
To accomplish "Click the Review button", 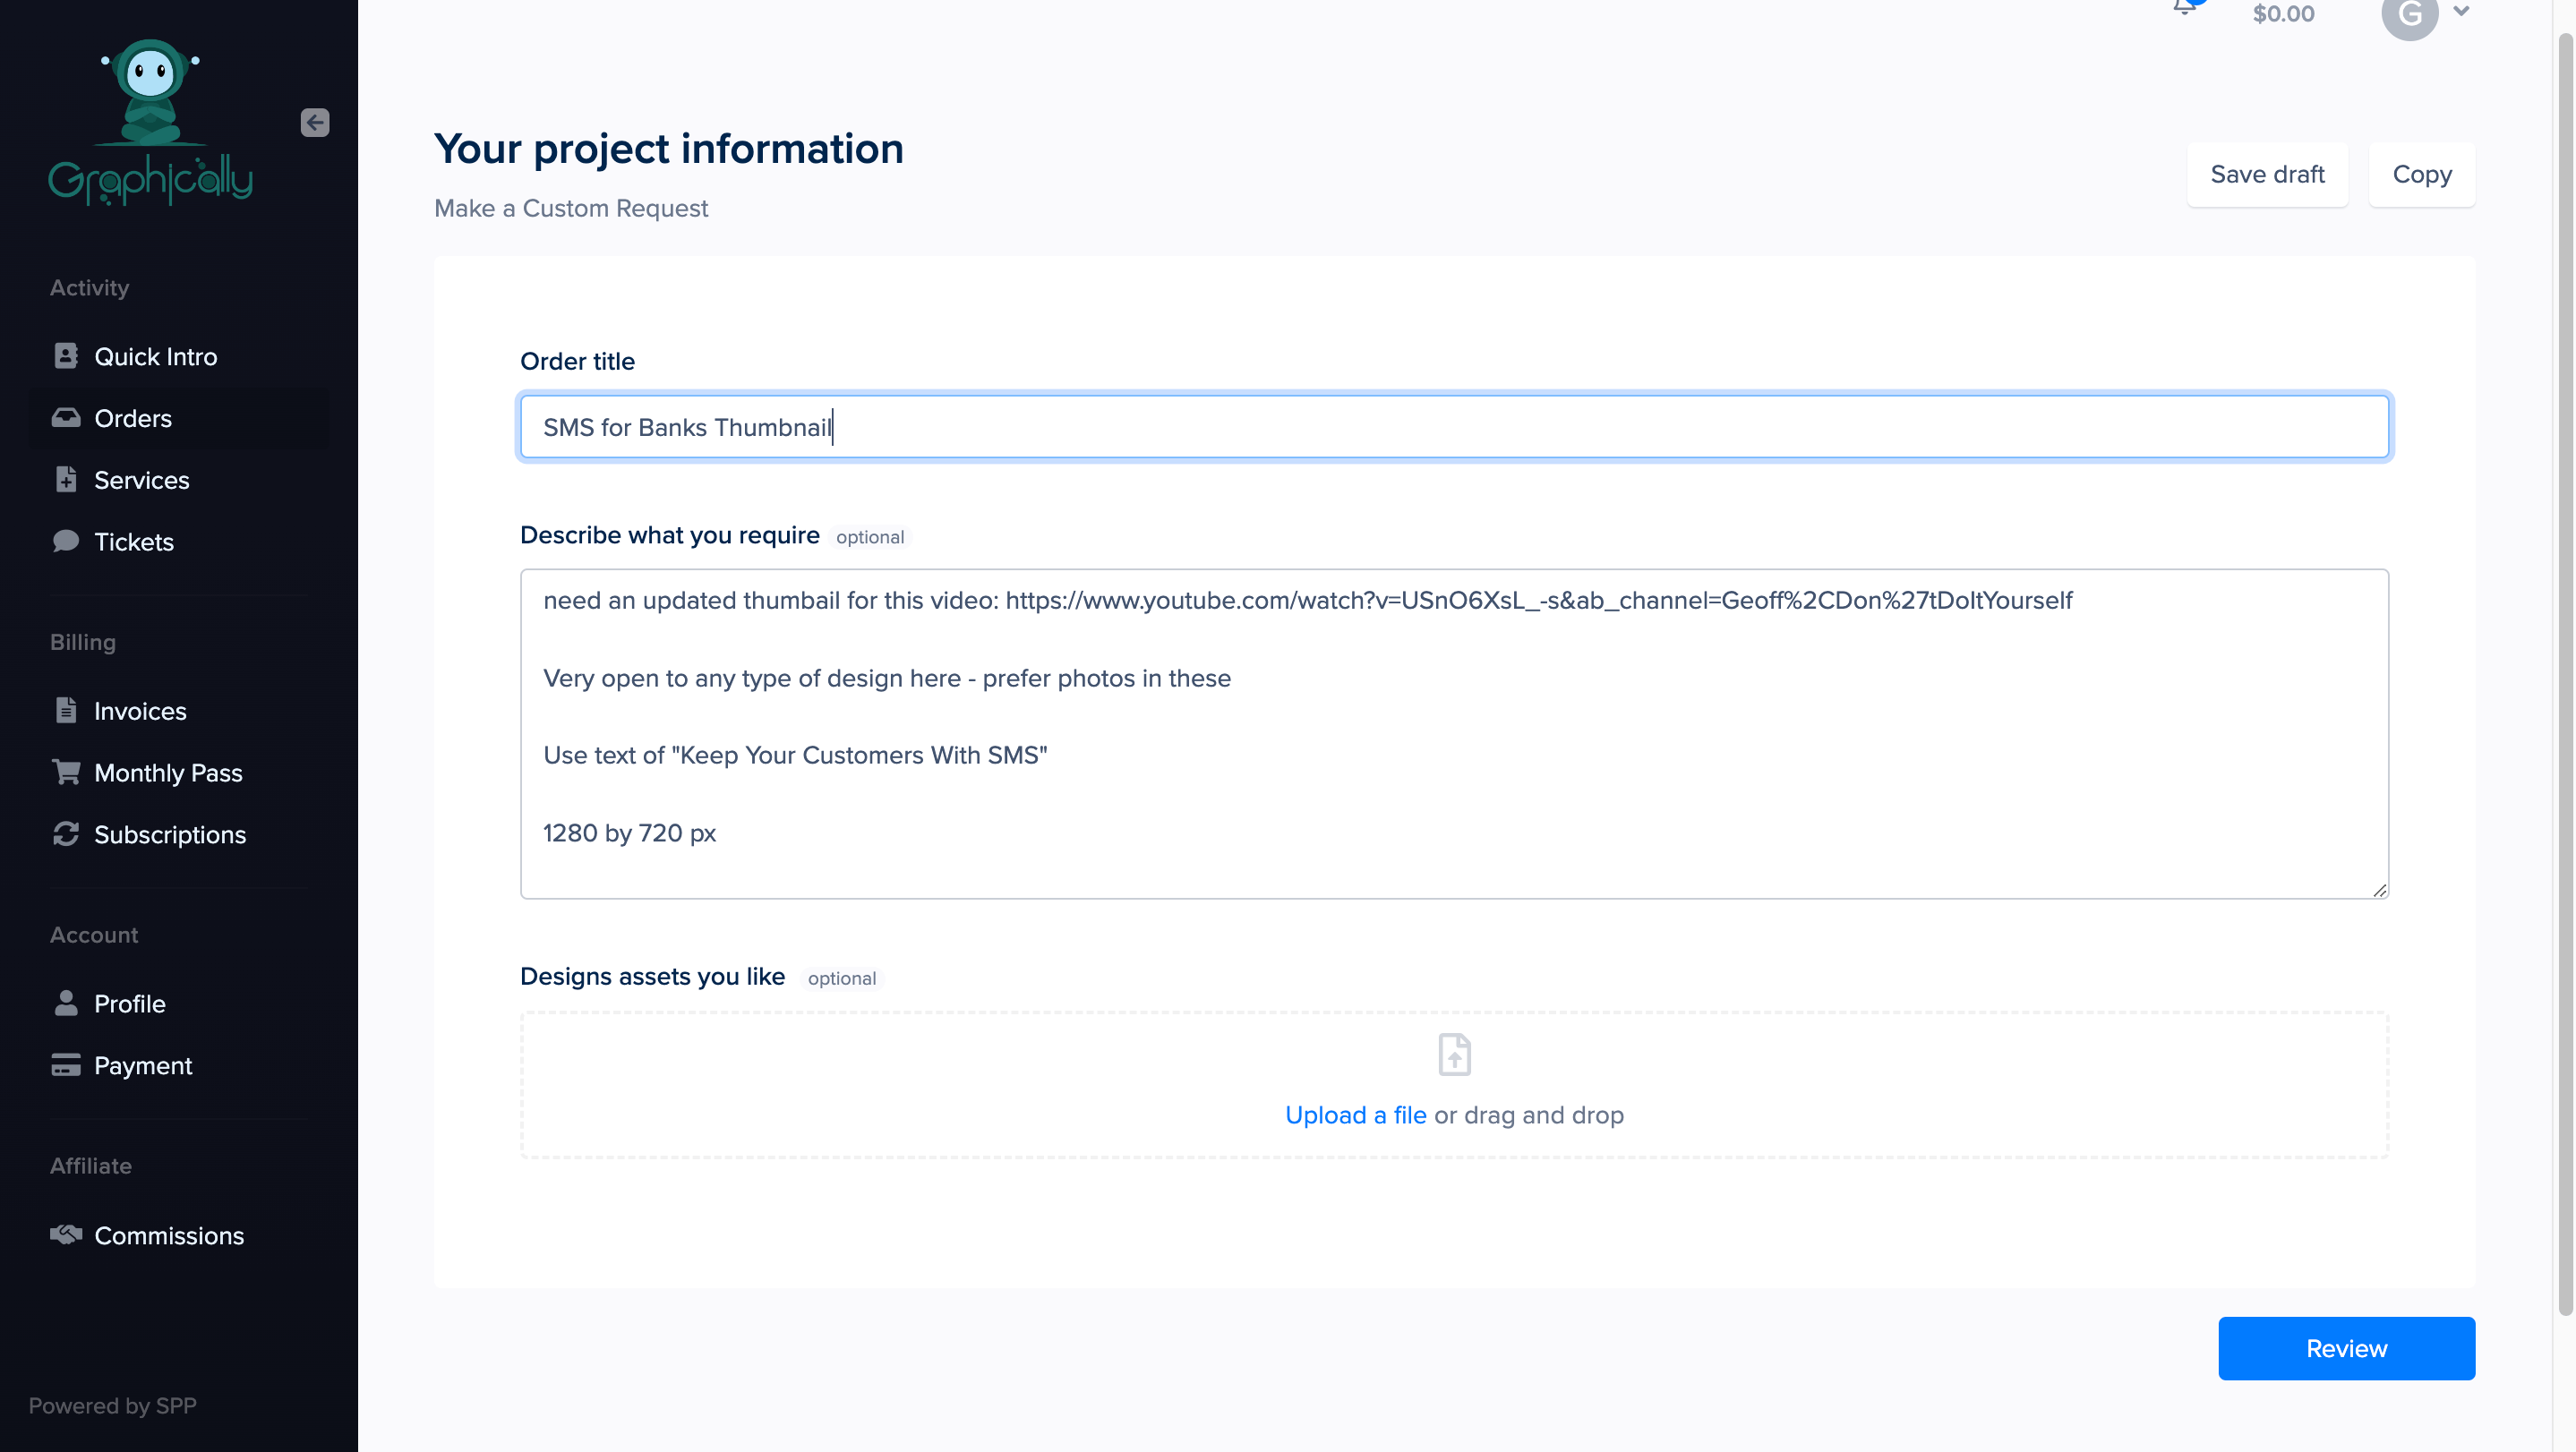I will pyautogui.click(x=2346, y=1347).
